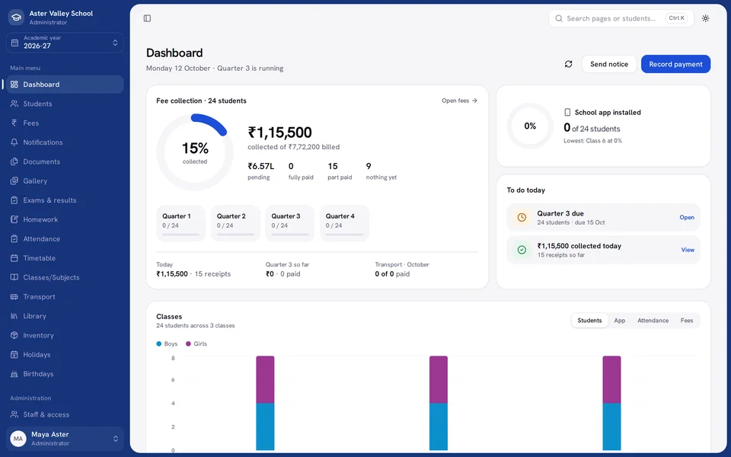Click the Library books icon
This screenshot has height=457, width=731.
(14, 315)
